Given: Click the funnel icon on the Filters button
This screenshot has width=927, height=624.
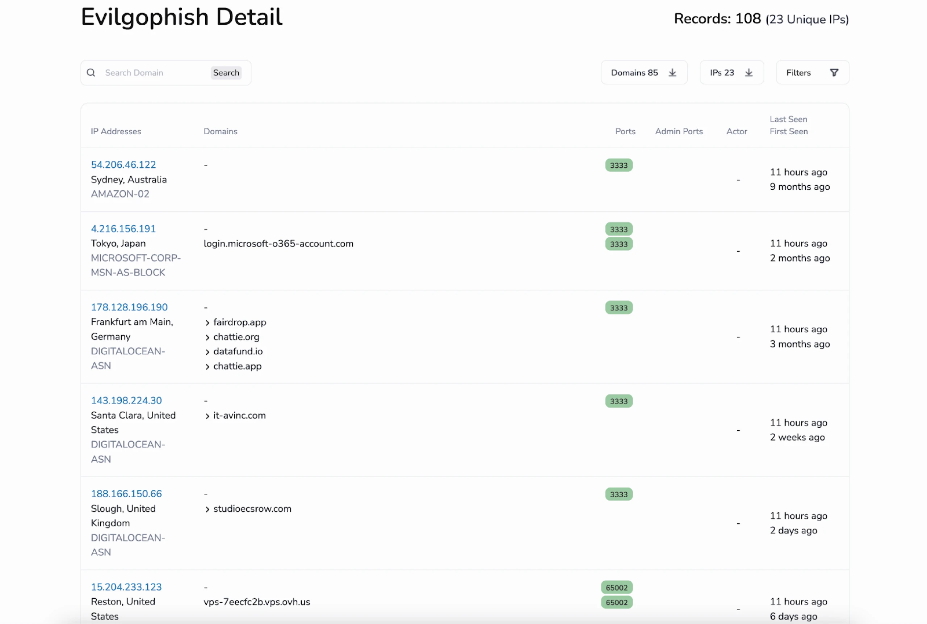Looking at the screenshot, I should point(834,72).
